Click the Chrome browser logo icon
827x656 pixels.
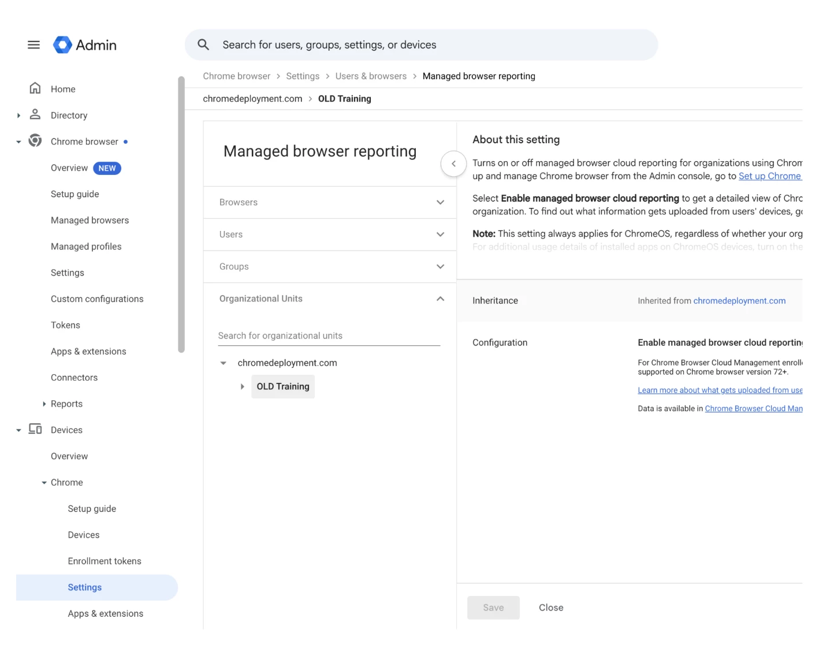[x=35, y=140]
